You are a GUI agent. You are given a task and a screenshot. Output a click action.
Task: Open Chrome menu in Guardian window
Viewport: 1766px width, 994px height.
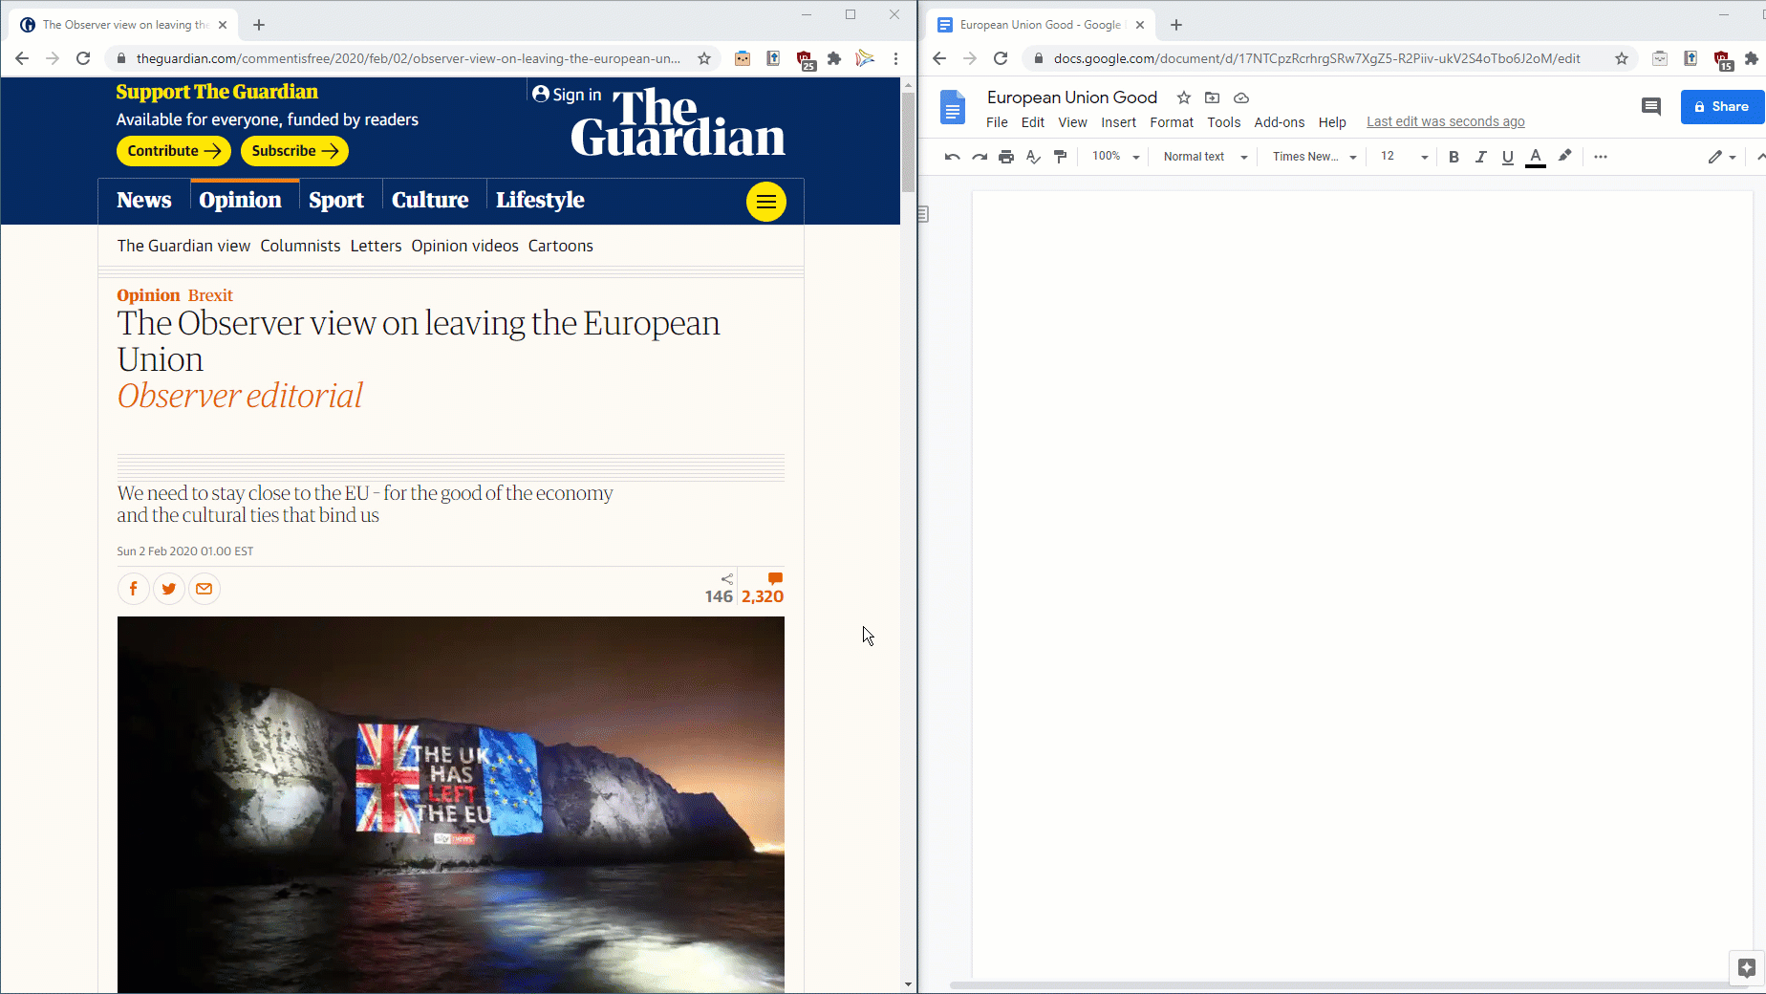(895, 58)
